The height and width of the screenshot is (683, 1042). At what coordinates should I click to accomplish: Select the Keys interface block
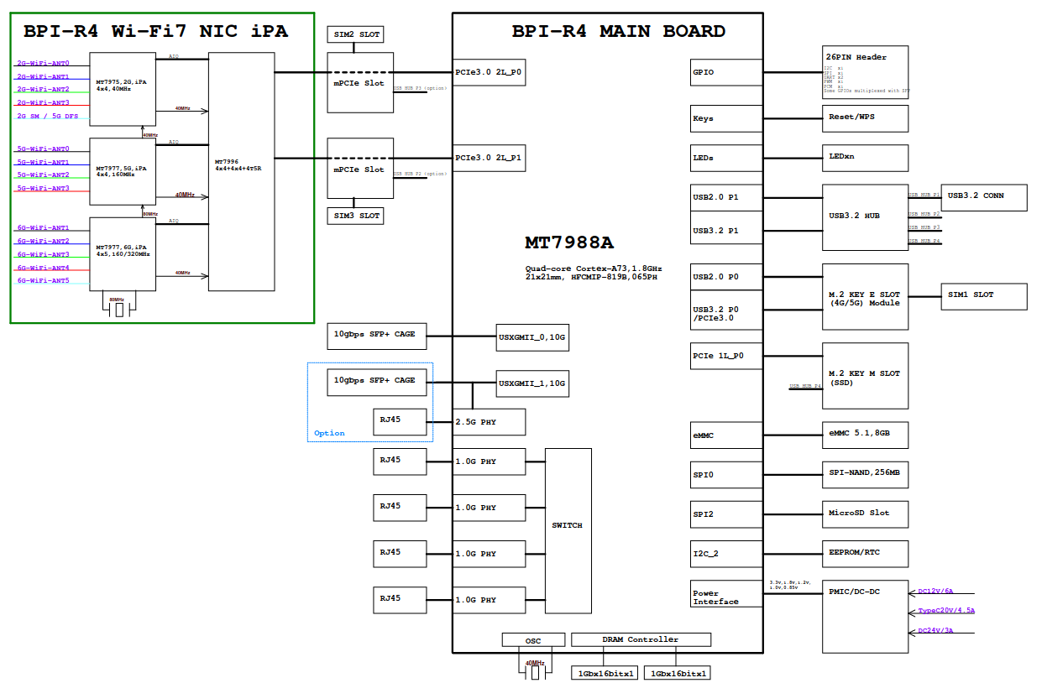[726, 118]
